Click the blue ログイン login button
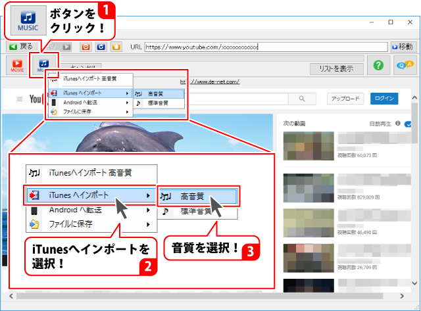Viewport: 421px width, 311px height. pyautogui.click(x=384, y=99)
